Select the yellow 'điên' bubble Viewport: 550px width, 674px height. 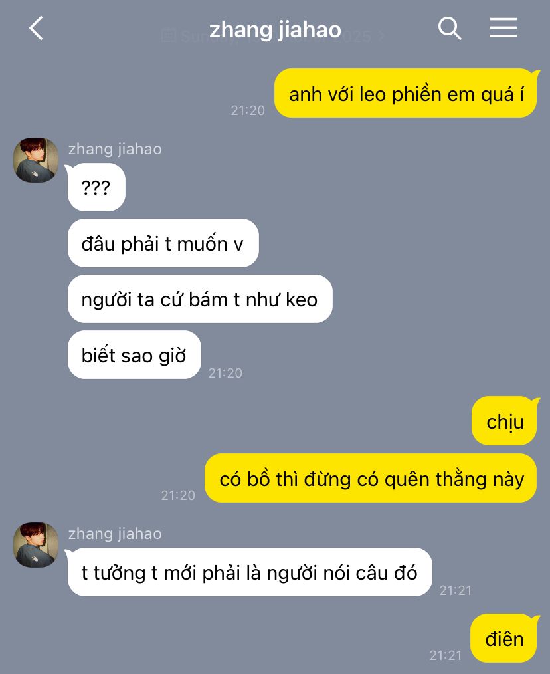[504, 638]
